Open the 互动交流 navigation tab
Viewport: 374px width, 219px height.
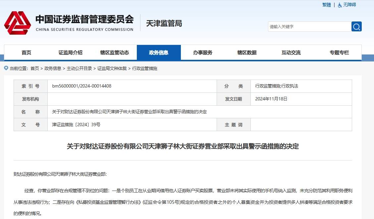point(291,53)
